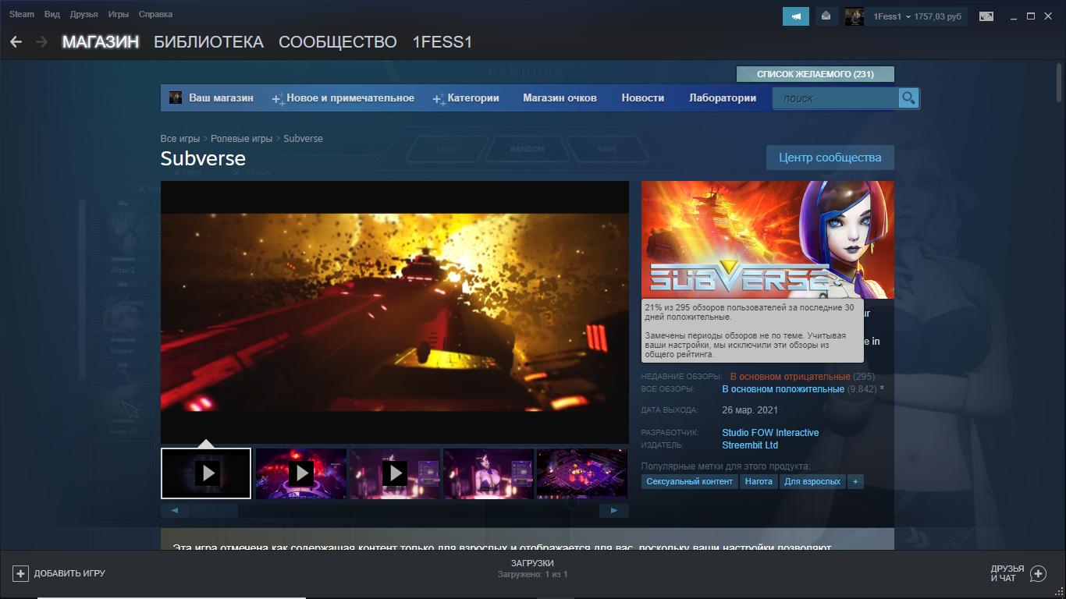Image resolution: width=1066 pixels, height=599 pixels.
Task: Click the back navigation arrow
Action: [16, 42]
